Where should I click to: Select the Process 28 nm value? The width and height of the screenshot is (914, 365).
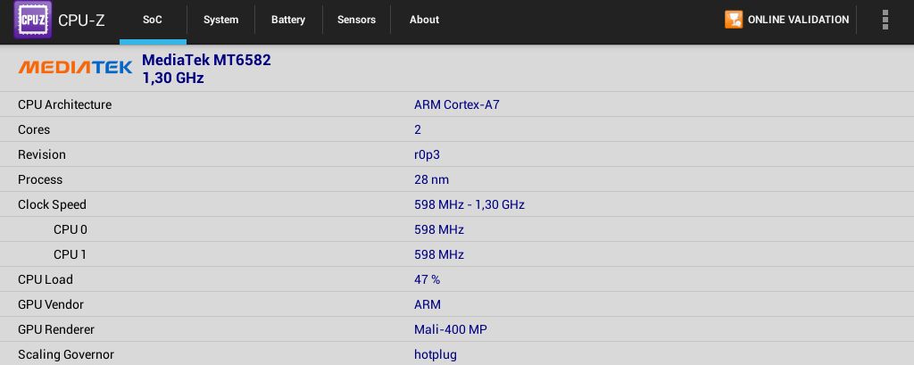(x=431, y=179)
